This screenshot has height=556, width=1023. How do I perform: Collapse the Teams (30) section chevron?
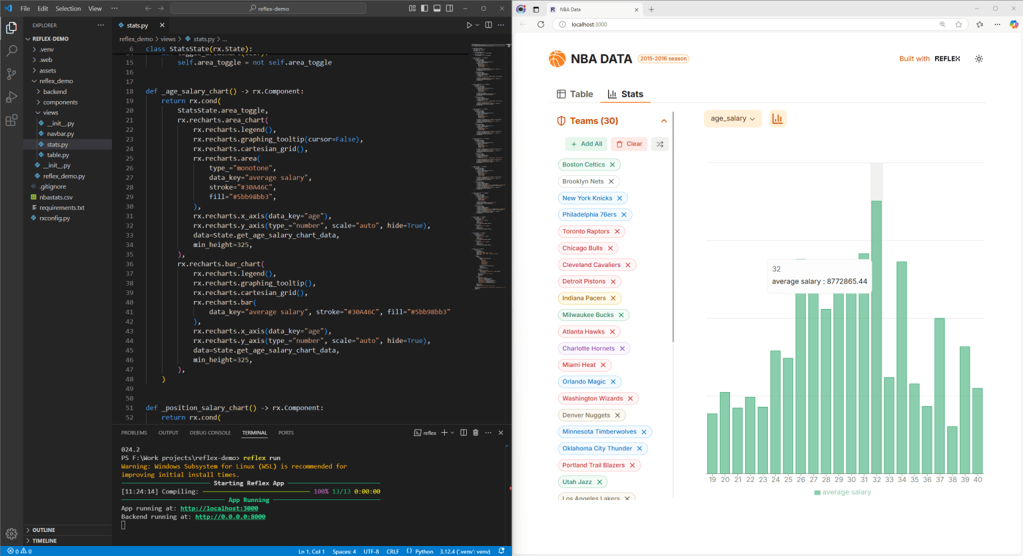point(664,121)
